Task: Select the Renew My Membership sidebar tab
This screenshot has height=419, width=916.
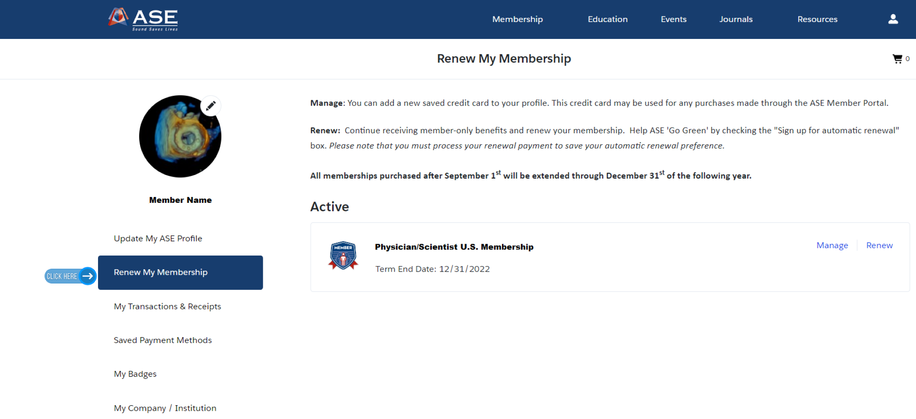Action: click(180, 272)
